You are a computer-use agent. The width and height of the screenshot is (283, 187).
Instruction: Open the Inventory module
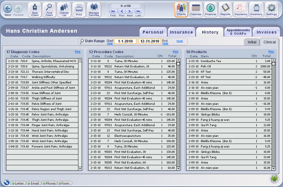click(x=256, y=9)
